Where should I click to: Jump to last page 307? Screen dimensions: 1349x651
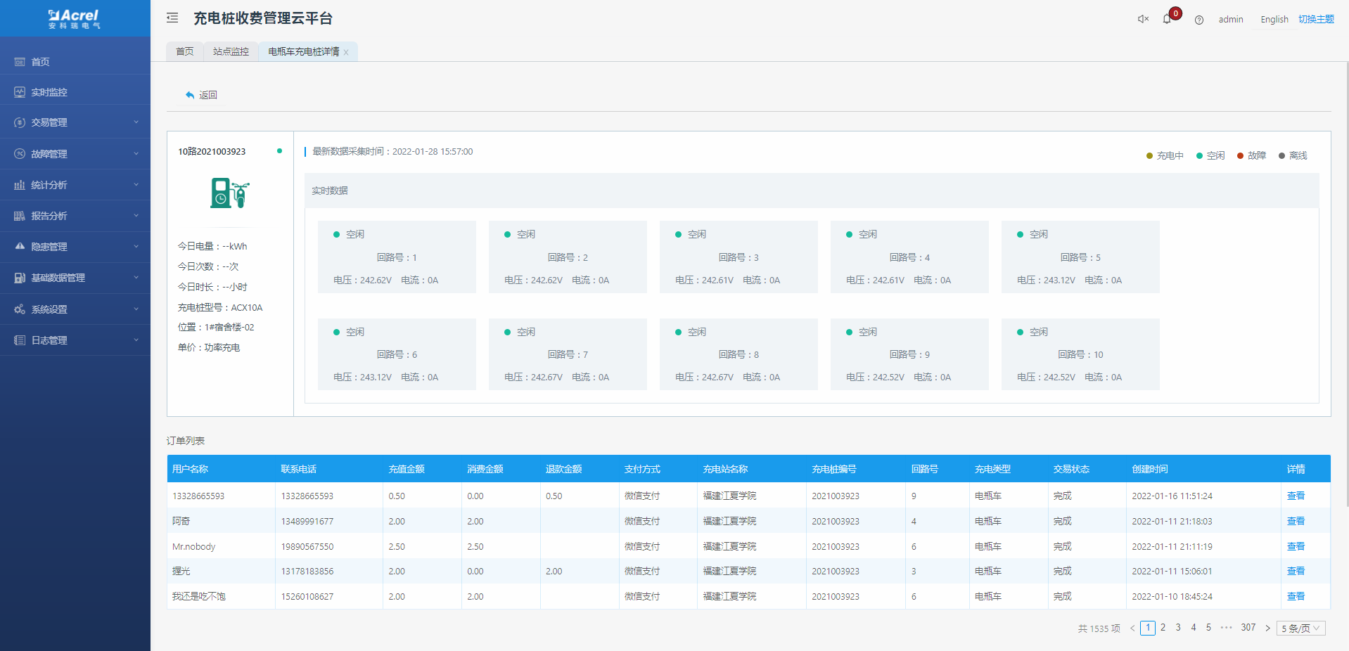(x=1248, y=628)
